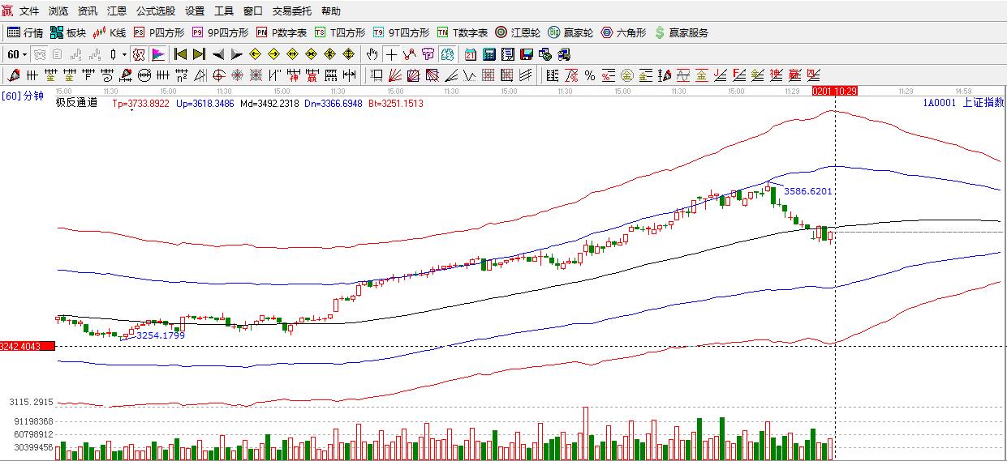
Task: Expand the small arrow under 极反通道
Action: (131, 110)
